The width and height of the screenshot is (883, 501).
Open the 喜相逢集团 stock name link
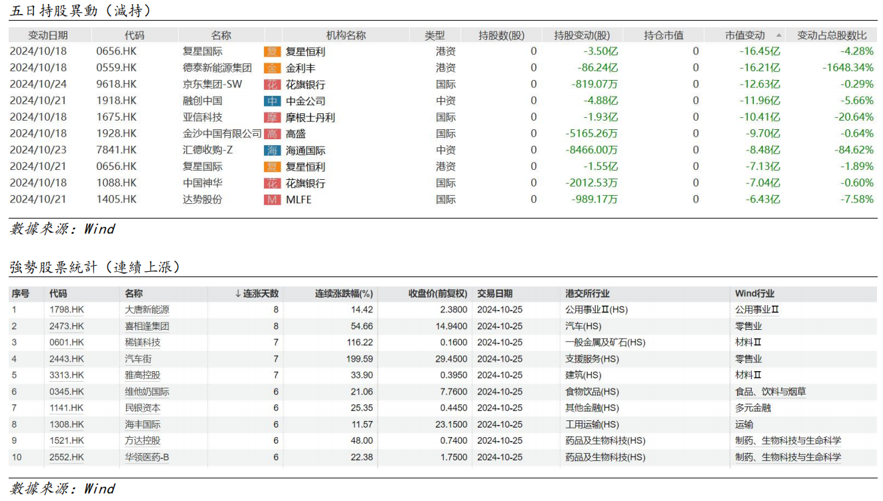click(x=147, y=326)
